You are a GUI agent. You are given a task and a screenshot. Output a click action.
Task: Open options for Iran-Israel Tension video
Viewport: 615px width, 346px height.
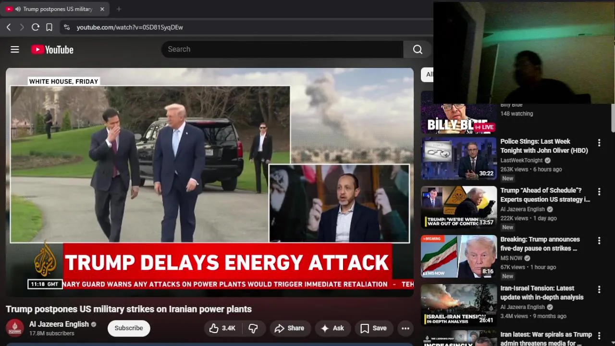[x=599, y=290]
